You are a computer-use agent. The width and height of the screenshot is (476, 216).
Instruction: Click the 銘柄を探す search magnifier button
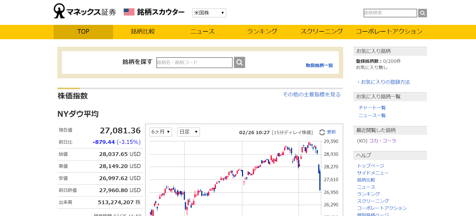tap(239, 62)
